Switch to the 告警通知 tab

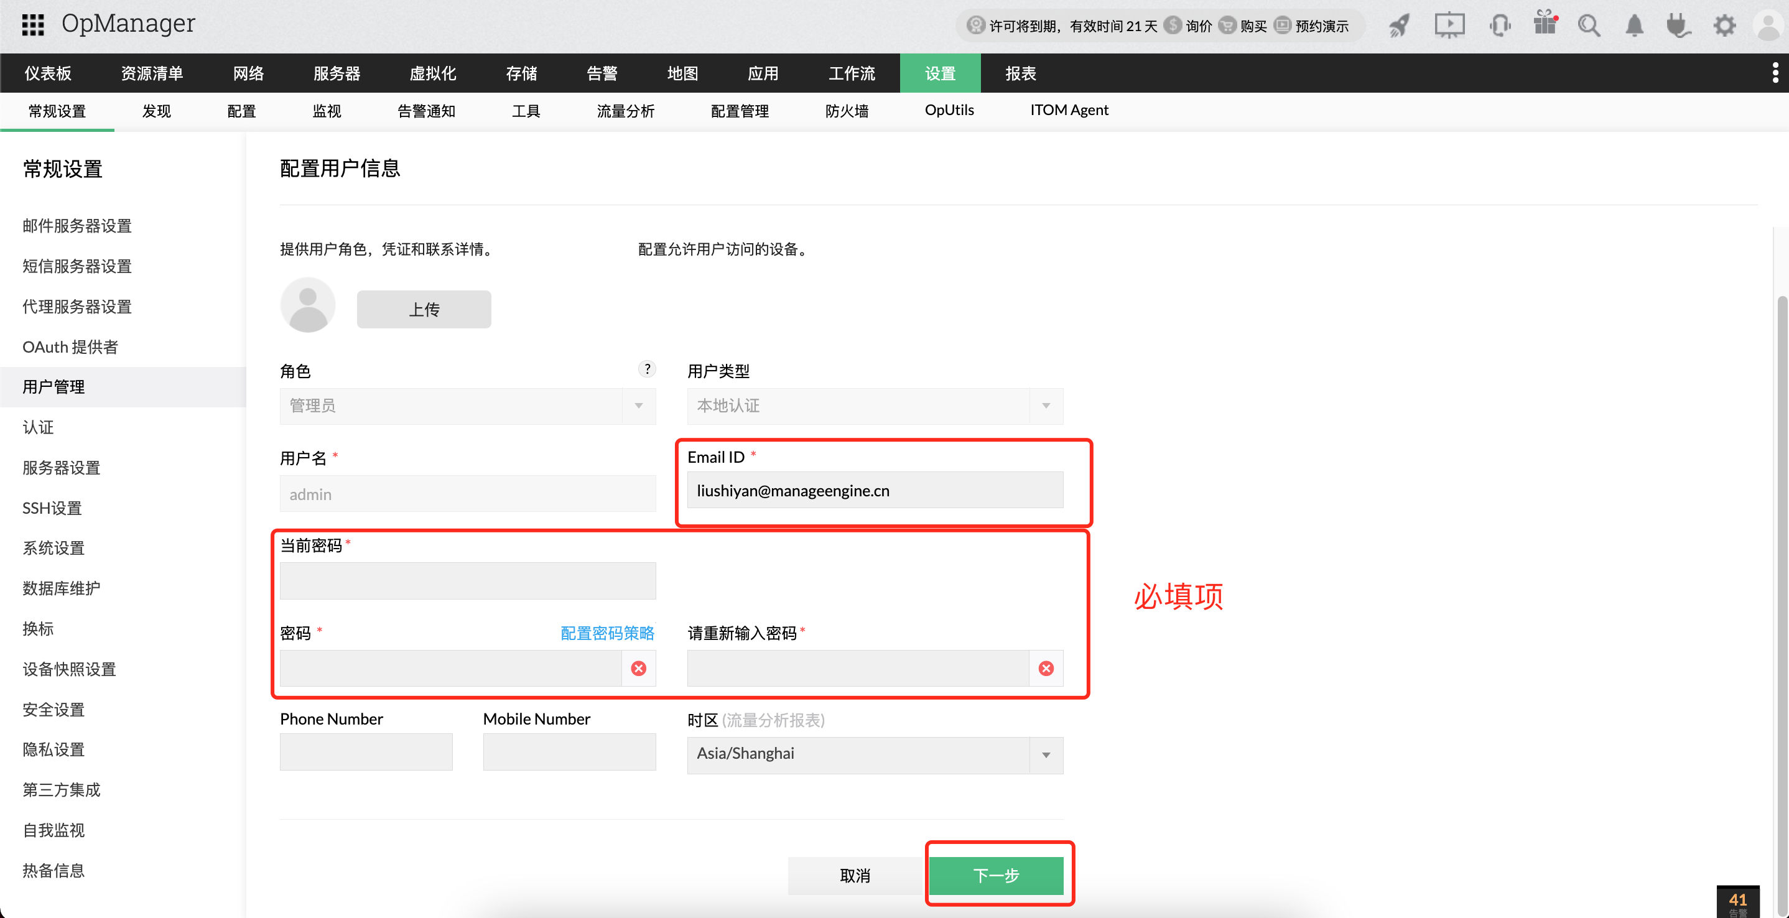427,111
